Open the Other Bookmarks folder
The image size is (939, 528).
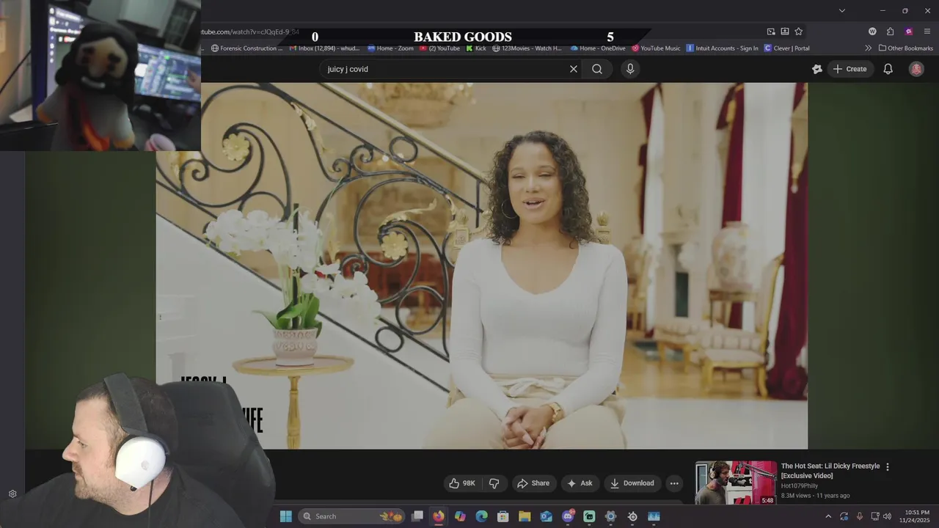point(906,48)
